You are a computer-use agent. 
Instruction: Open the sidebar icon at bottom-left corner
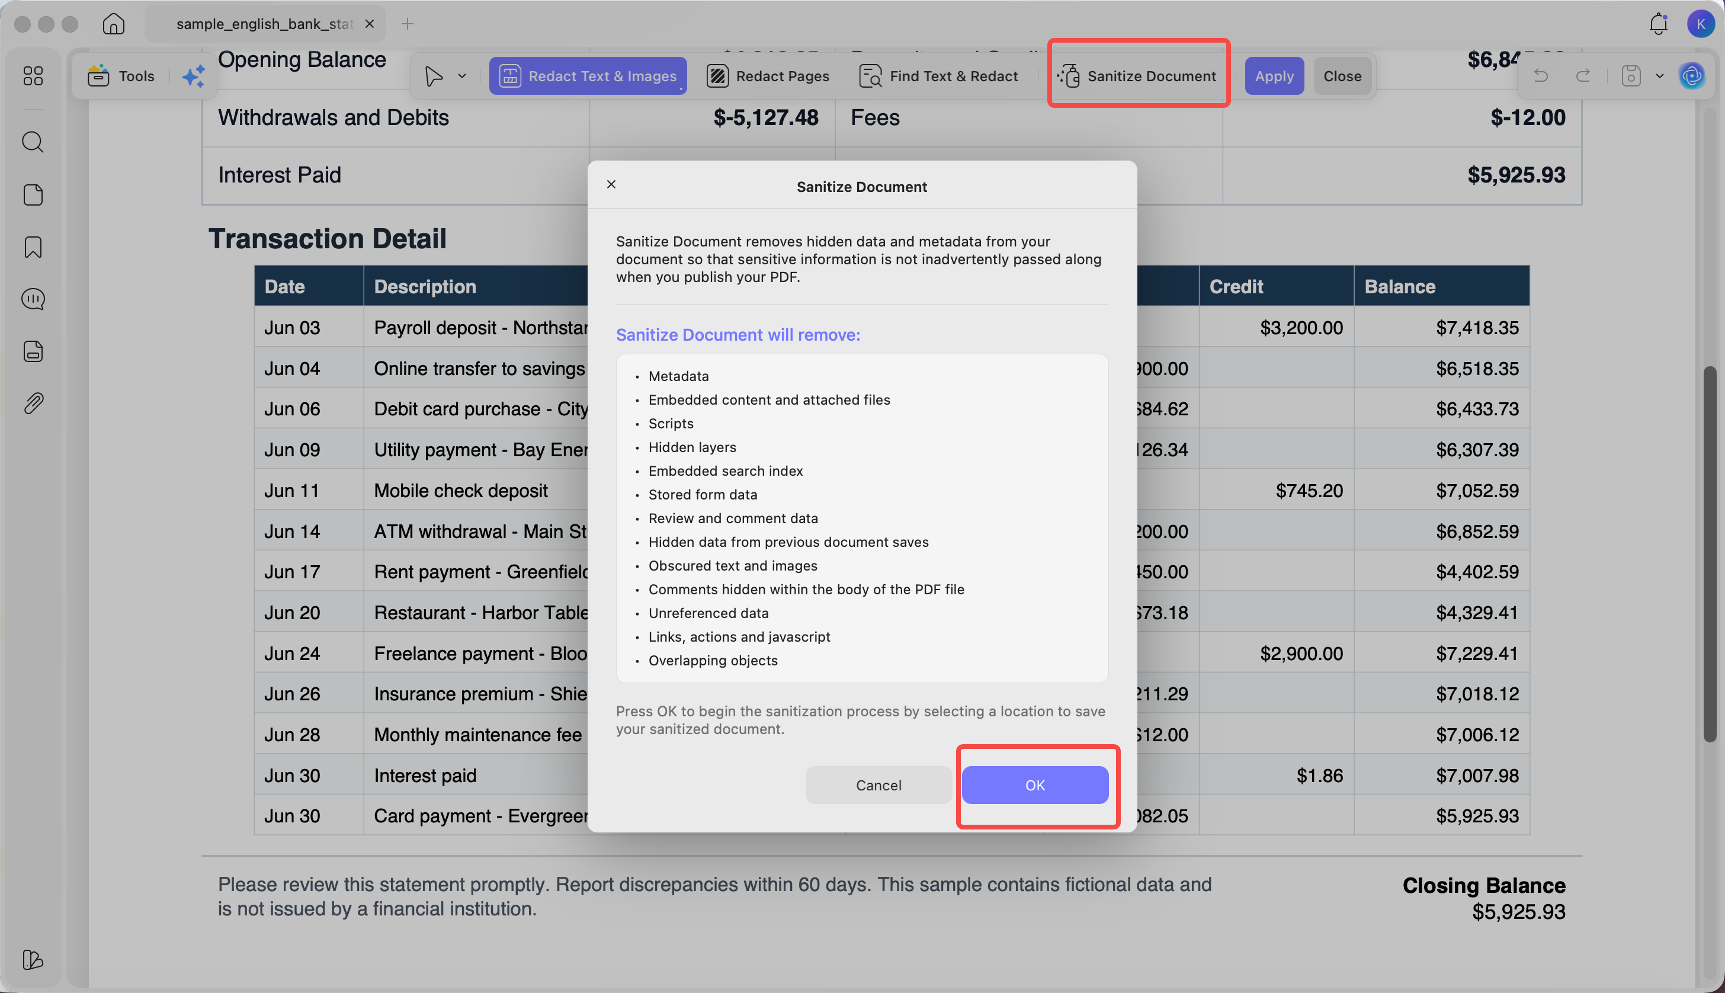tap(33, 960)
